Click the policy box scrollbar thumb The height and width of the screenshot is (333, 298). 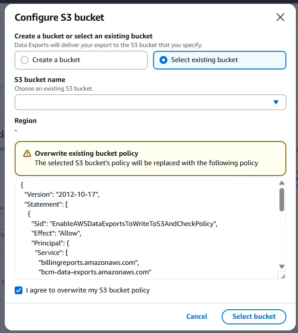(282, 200)
